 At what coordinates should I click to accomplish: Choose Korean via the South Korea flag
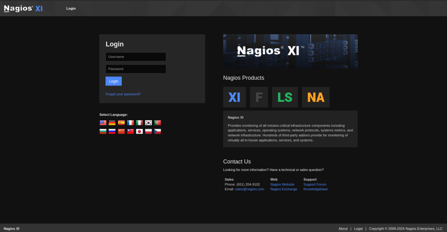click(x=149, y=122)
